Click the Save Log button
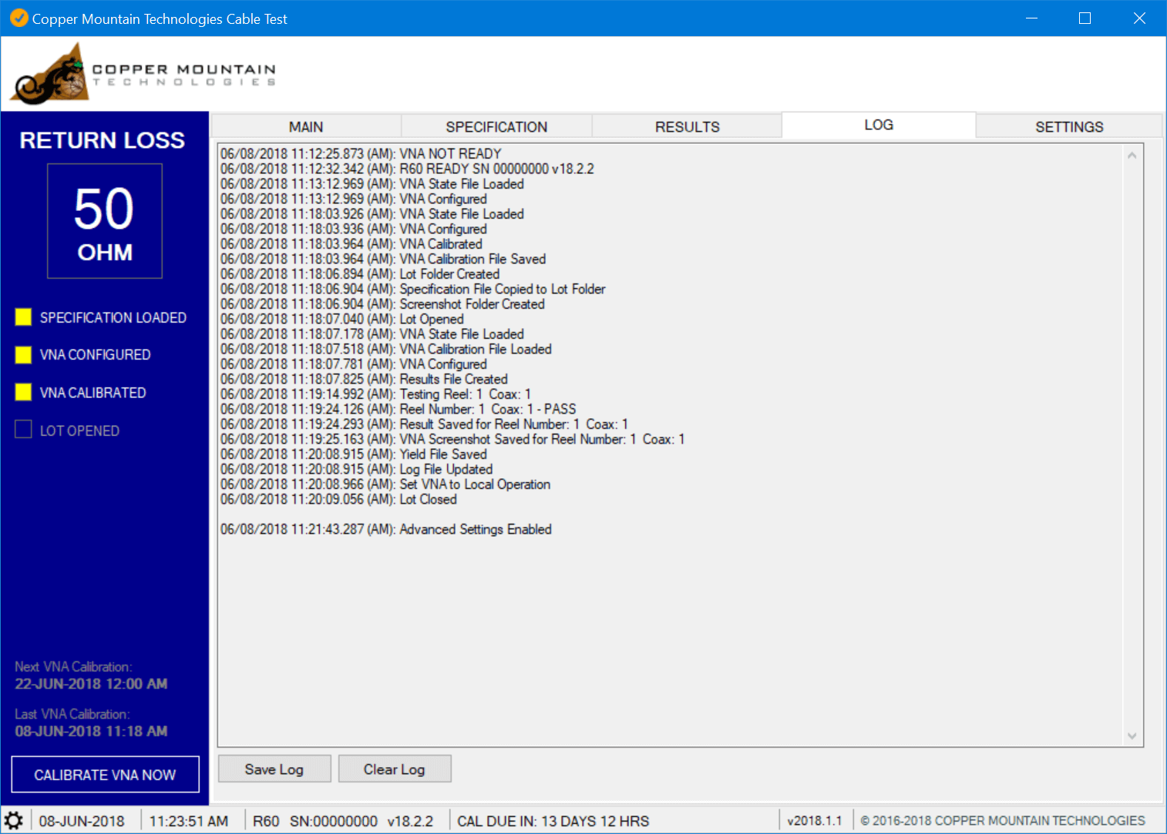The image size is (1167, 834). 274,769
